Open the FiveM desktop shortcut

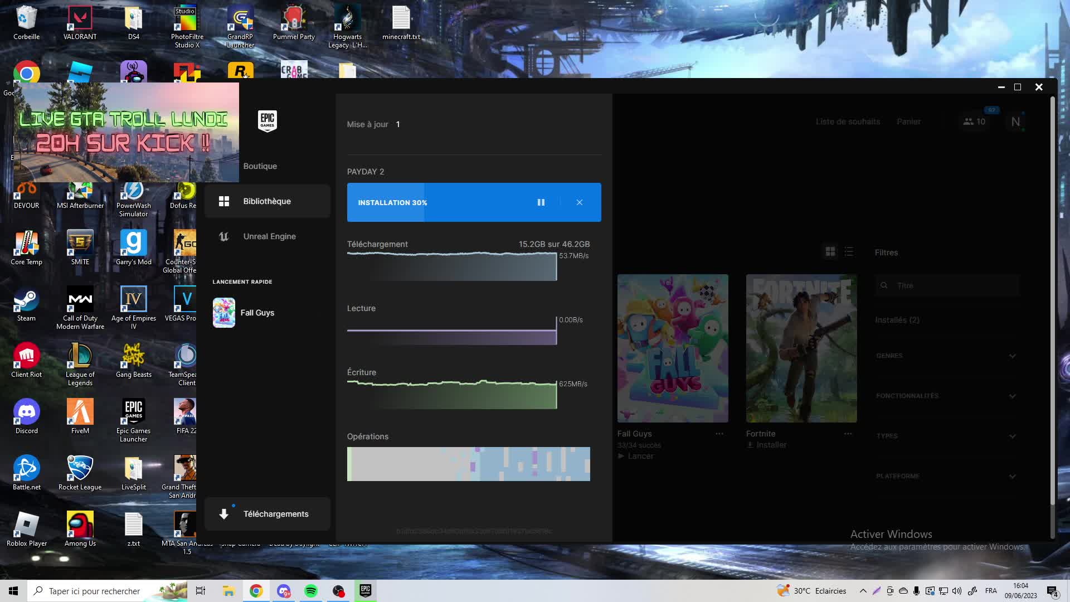(80, 417)
